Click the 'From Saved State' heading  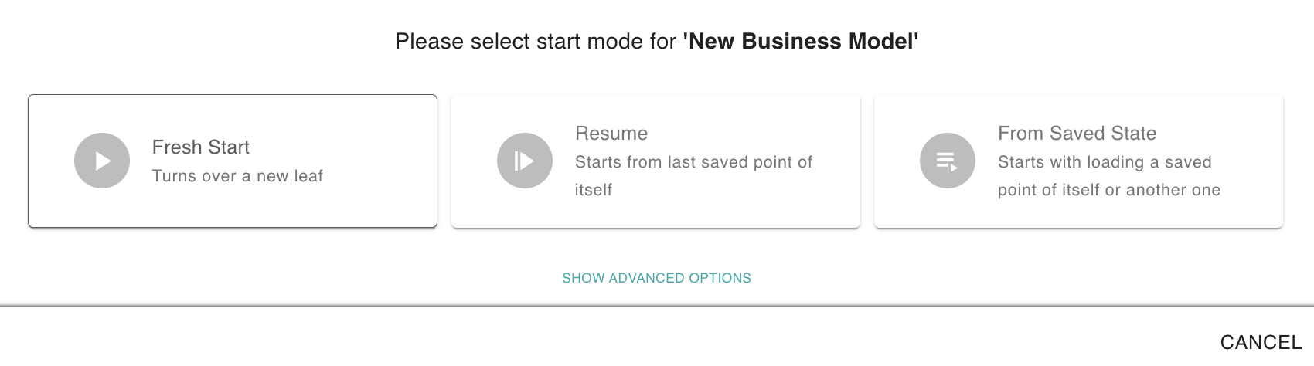coord(1077,134)
